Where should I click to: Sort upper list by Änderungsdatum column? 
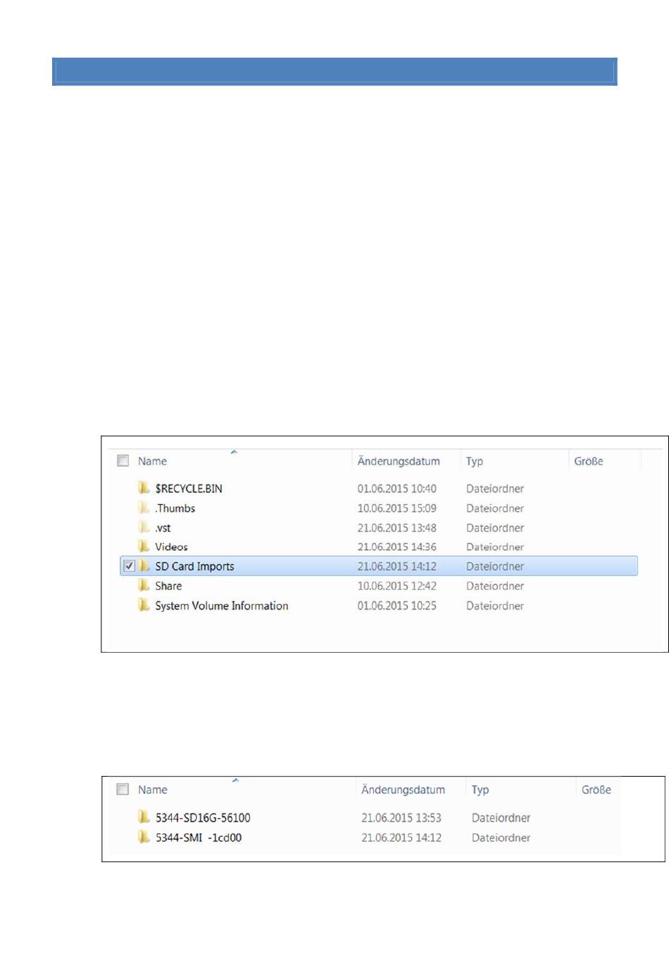399,461
